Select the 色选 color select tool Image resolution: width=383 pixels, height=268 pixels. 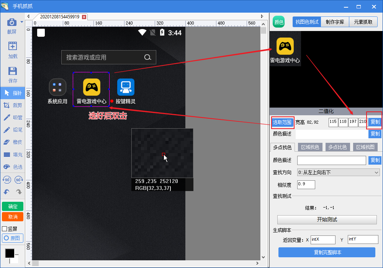[x=13, y=167]
